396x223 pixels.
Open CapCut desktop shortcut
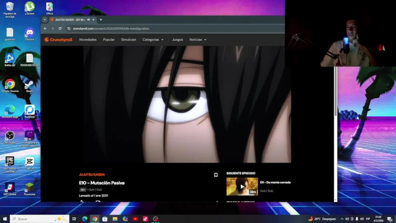pyautogui.click(x=29, y=163)
